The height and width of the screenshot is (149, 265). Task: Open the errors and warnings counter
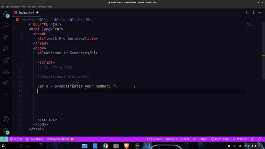click(16, 139)
